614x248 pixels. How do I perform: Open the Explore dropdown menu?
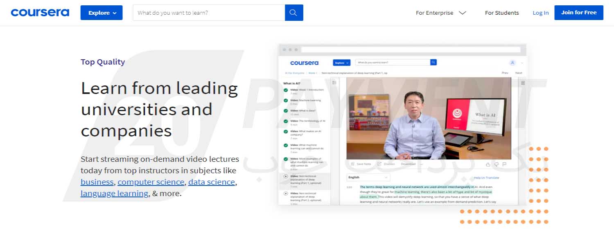tap(102, 13)
